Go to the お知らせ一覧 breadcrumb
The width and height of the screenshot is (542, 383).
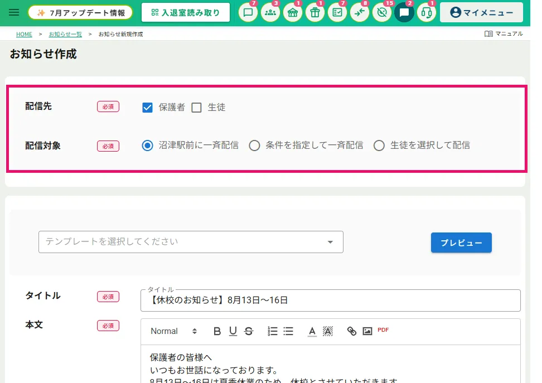[x=65, y=34]
